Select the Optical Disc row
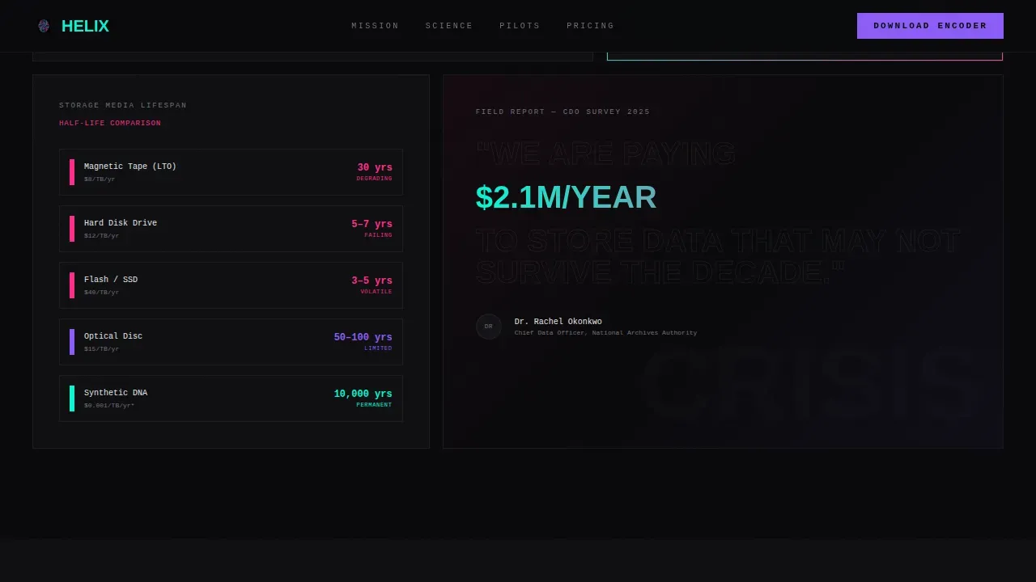This screenshot has width=1036, height=582. pyautogui.click(x=231, y=342)
